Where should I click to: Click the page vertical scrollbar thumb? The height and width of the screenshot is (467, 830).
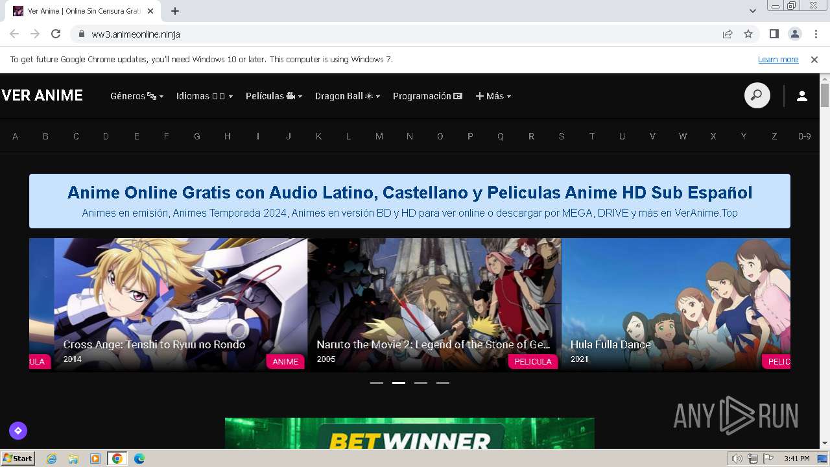(x=825, y=95)
